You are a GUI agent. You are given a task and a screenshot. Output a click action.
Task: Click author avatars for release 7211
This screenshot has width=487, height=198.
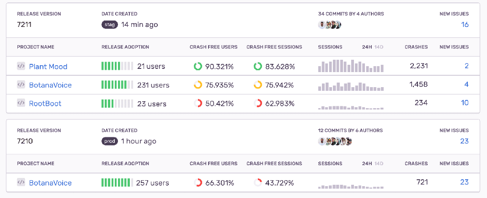tap(330, 25)
